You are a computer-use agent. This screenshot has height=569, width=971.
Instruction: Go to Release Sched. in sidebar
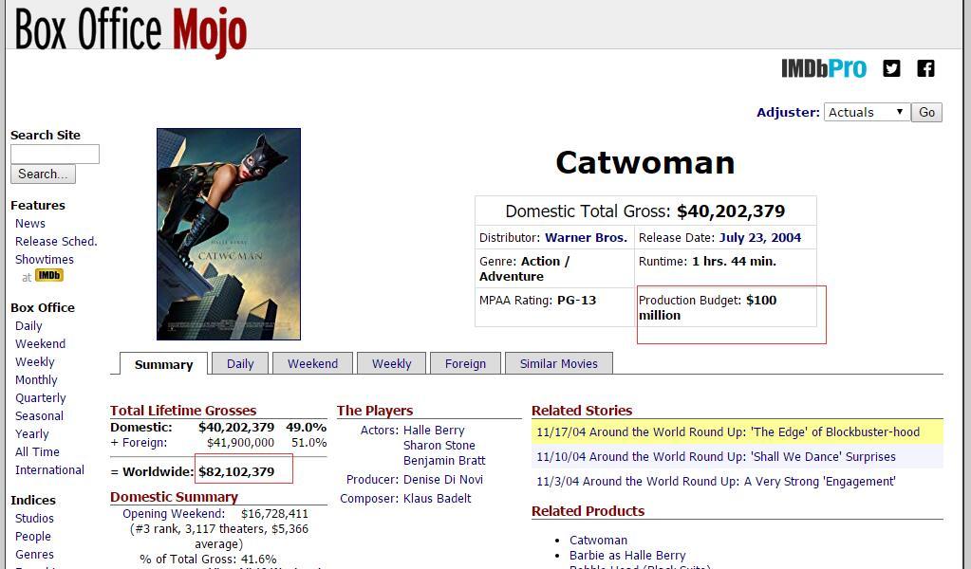point(56,241)
